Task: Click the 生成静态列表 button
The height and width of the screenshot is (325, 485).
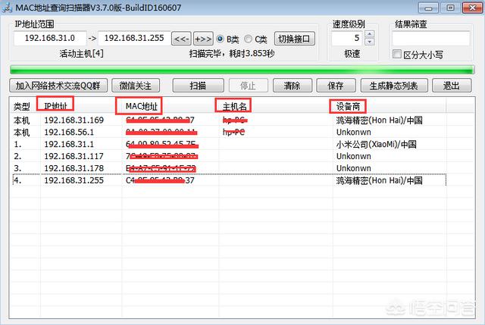Action: [x=394, y=86]
